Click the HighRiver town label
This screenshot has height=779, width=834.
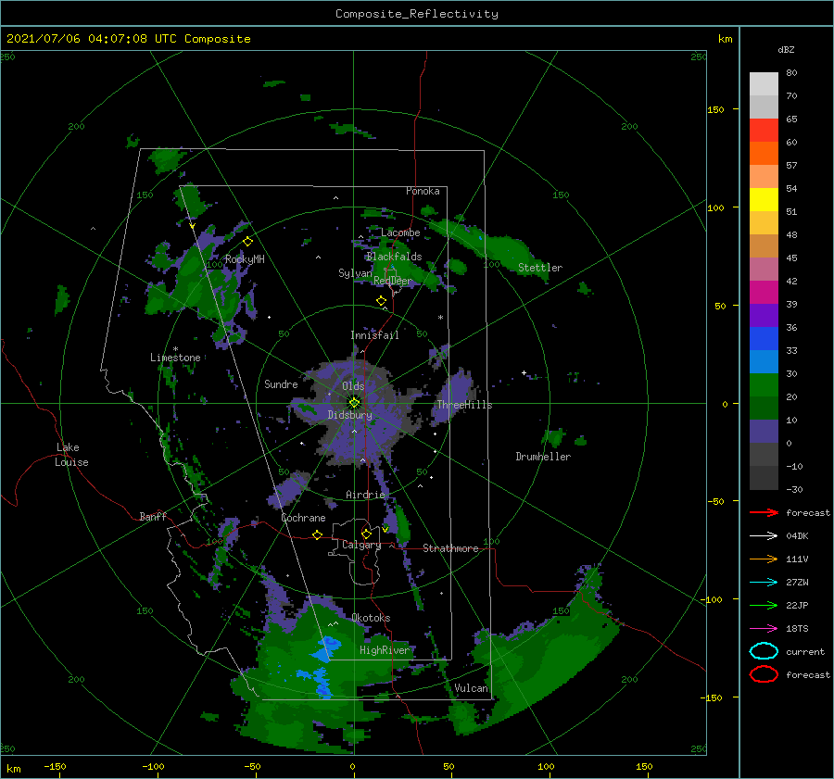385,650
